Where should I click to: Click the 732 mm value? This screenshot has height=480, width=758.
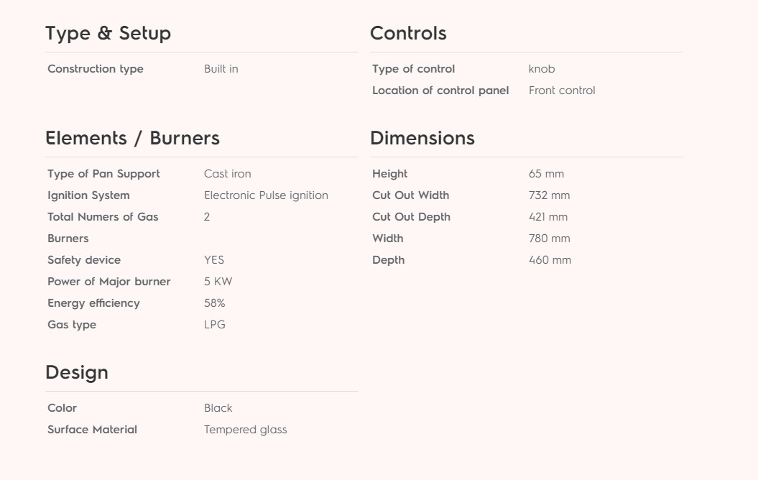[x=549, y=195]
